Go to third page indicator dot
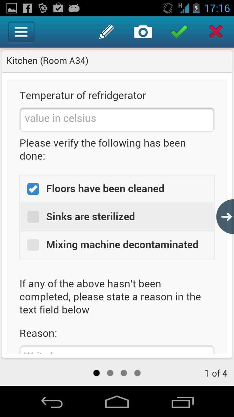 click(124, 373)
